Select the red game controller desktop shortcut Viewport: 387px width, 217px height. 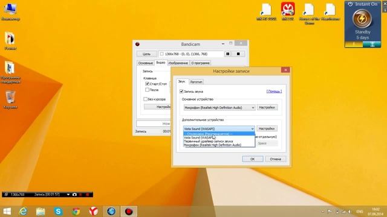[x=288, y=11]
